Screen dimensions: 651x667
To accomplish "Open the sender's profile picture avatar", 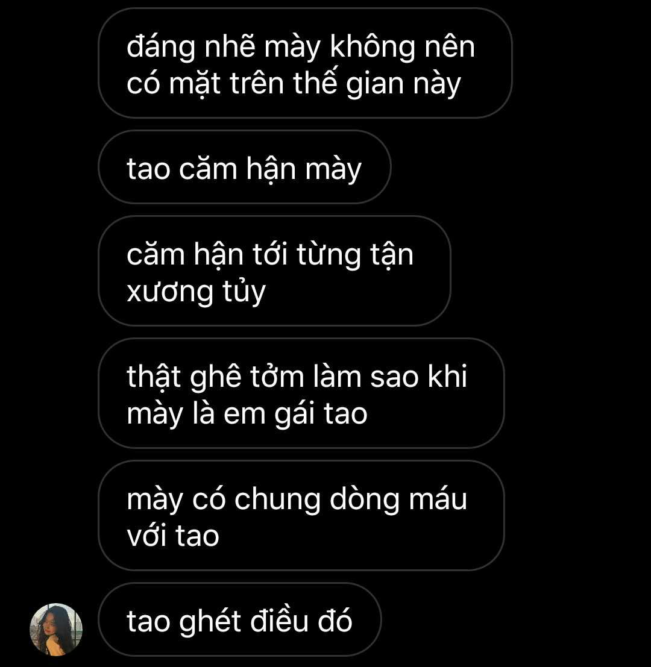I will (x=55, y=630).
